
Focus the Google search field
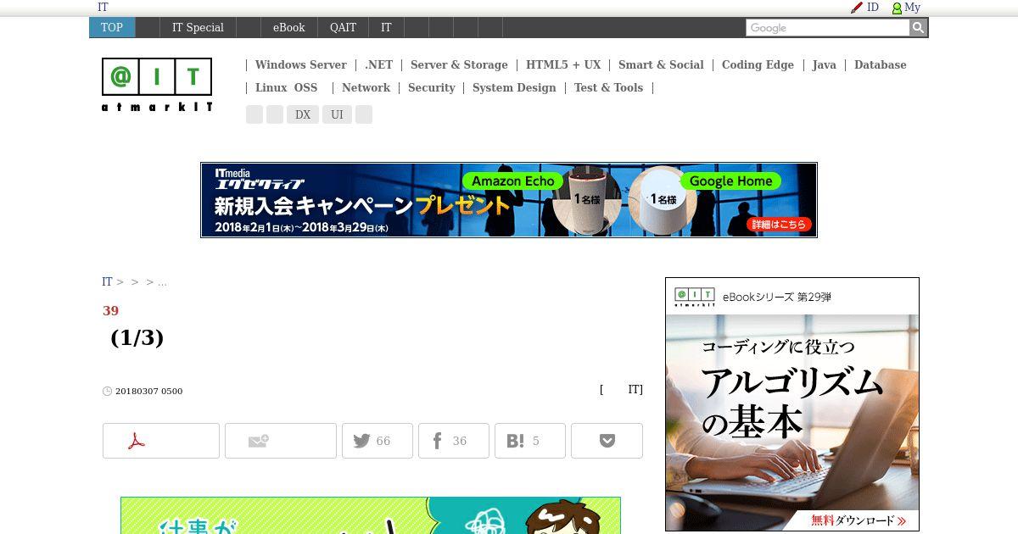coord(828,28)
